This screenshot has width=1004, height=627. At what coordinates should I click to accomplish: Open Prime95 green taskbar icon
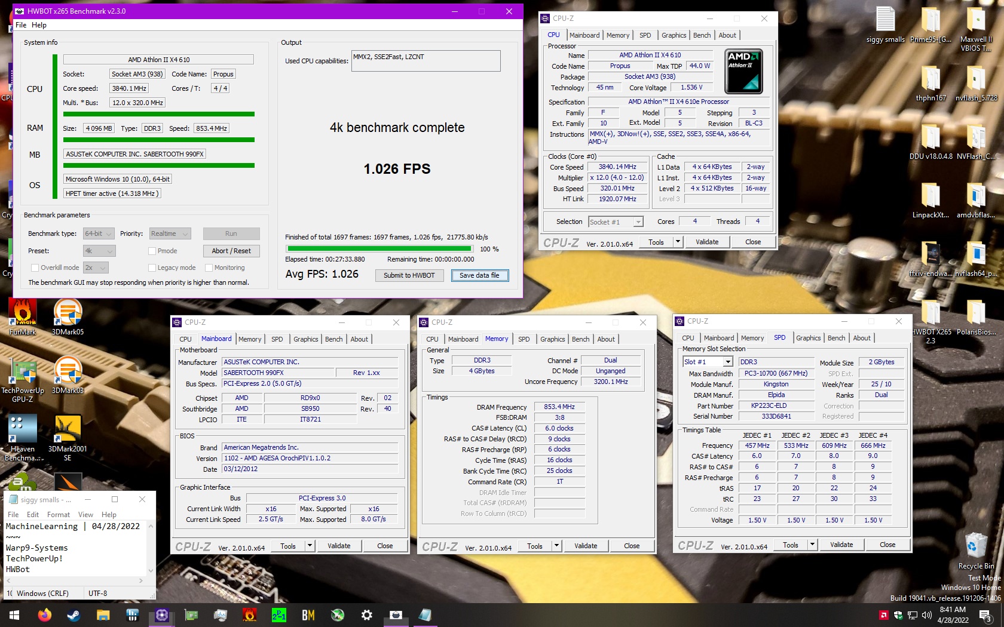(278, 614)
